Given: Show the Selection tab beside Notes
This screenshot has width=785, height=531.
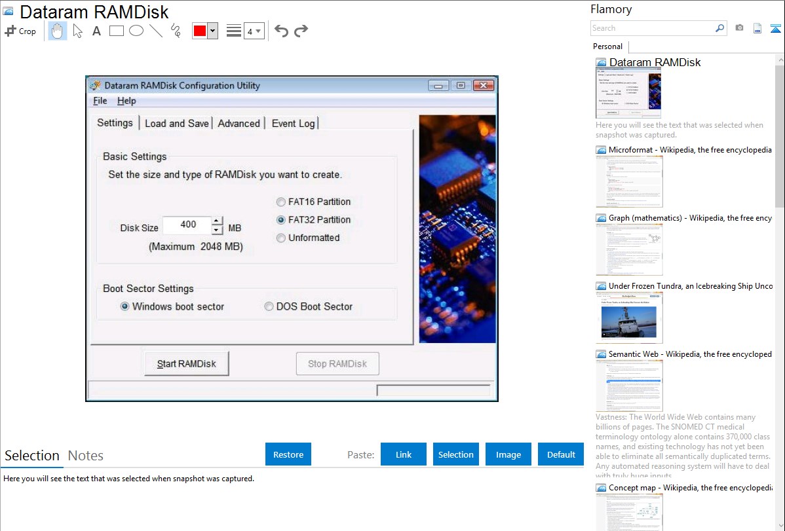Looking at the screenshot, I should coord(32,456).
